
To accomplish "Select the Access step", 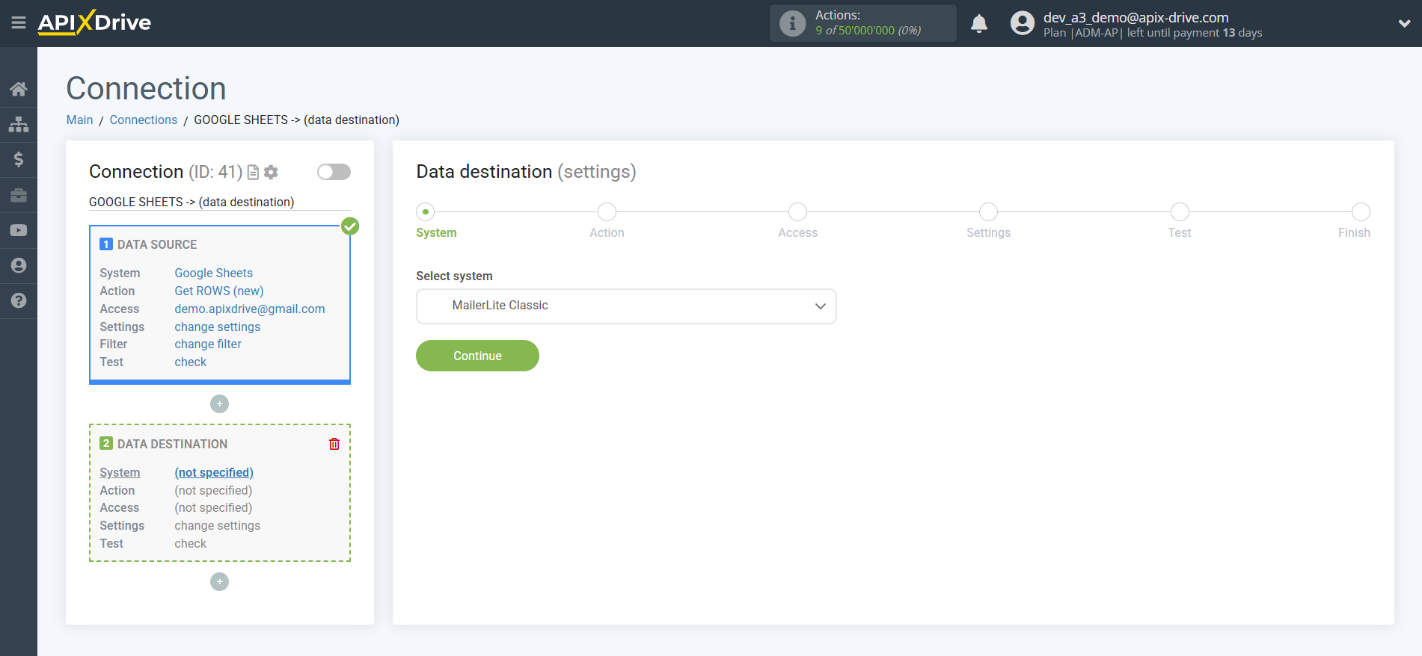I will click(x=797, y=212).
